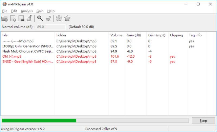Image resolution: width=217 pixels, height=132 pixels.
Task: Minimize the wxMP3gain window
Action: 186,4
